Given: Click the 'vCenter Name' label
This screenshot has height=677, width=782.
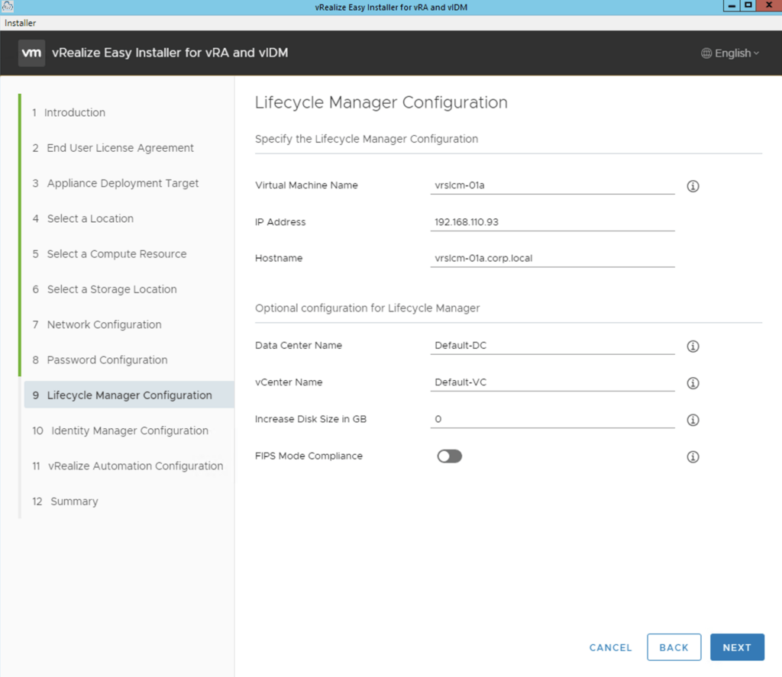Looking at the screenshot, I should [x=289, y=382].
